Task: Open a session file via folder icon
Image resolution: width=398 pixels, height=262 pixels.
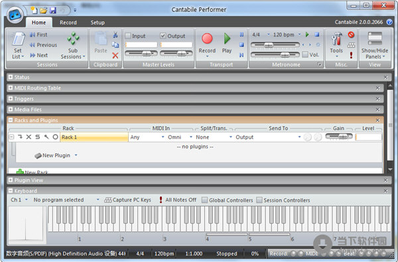Action: coord(43,10)
